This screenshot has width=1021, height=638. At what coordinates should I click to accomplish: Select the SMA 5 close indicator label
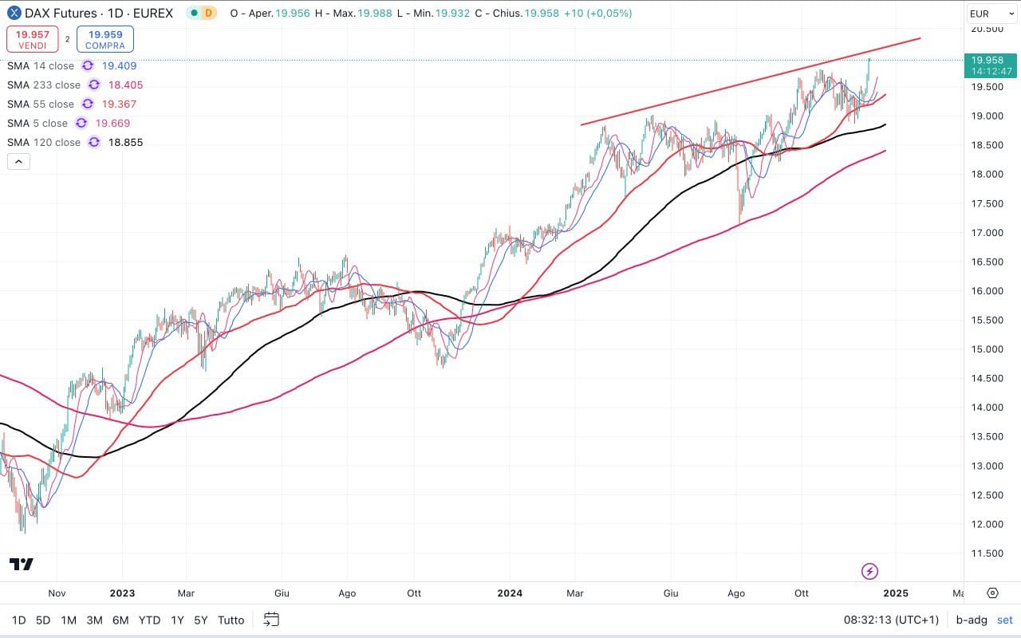pyautogui.click(x=37, y=124)
